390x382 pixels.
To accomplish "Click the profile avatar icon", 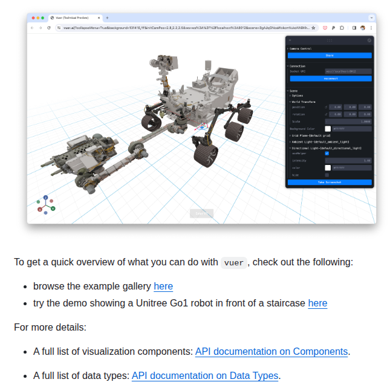I will pyautogui.click(x=363, y=28).
